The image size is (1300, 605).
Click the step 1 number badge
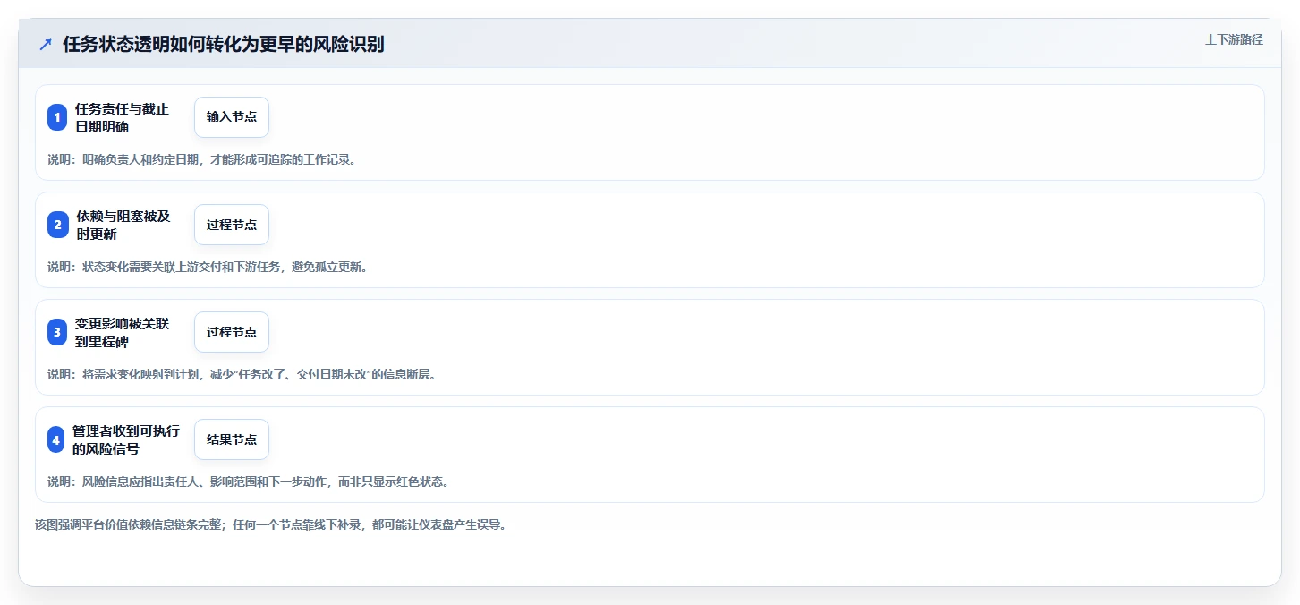pos(57,117)
